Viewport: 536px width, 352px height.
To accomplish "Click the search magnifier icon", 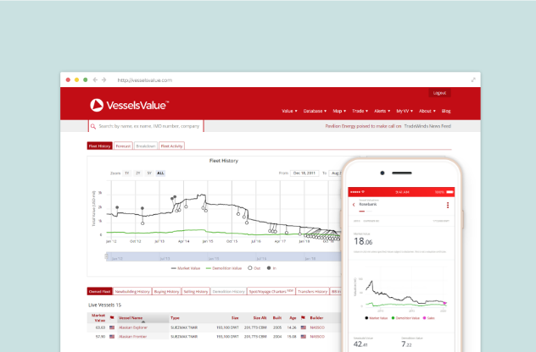I will coord(93,126).
